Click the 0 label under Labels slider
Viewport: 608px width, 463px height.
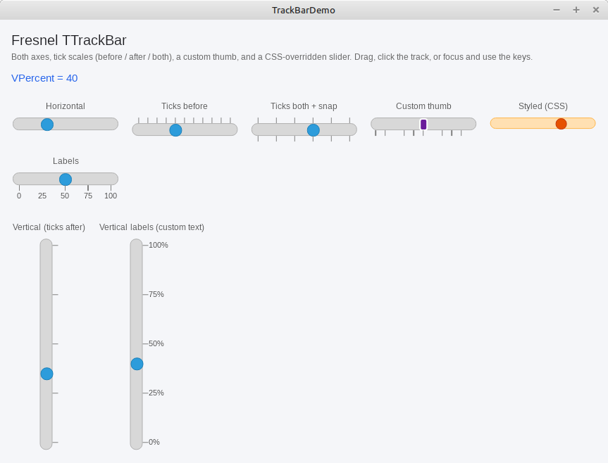[x=19, y=196]
